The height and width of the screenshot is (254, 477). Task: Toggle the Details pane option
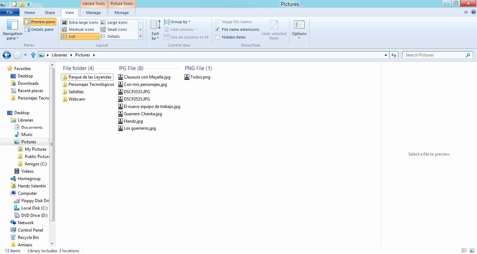click(39, 29)
